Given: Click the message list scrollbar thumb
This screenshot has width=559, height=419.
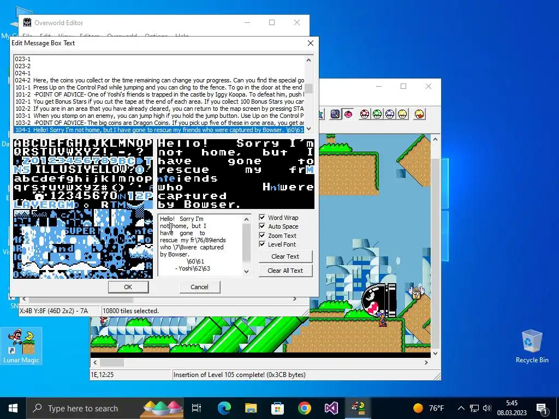Looking at the screenshot, I should tap(309, 88).
